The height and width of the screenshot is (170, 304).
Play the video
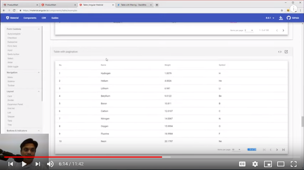click(x=24, y=164)
